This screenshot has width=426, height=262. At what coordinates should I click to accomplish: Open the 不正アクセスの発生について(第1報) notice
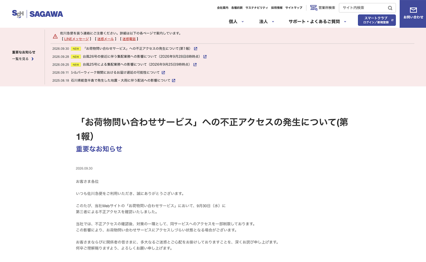point(137,49)
